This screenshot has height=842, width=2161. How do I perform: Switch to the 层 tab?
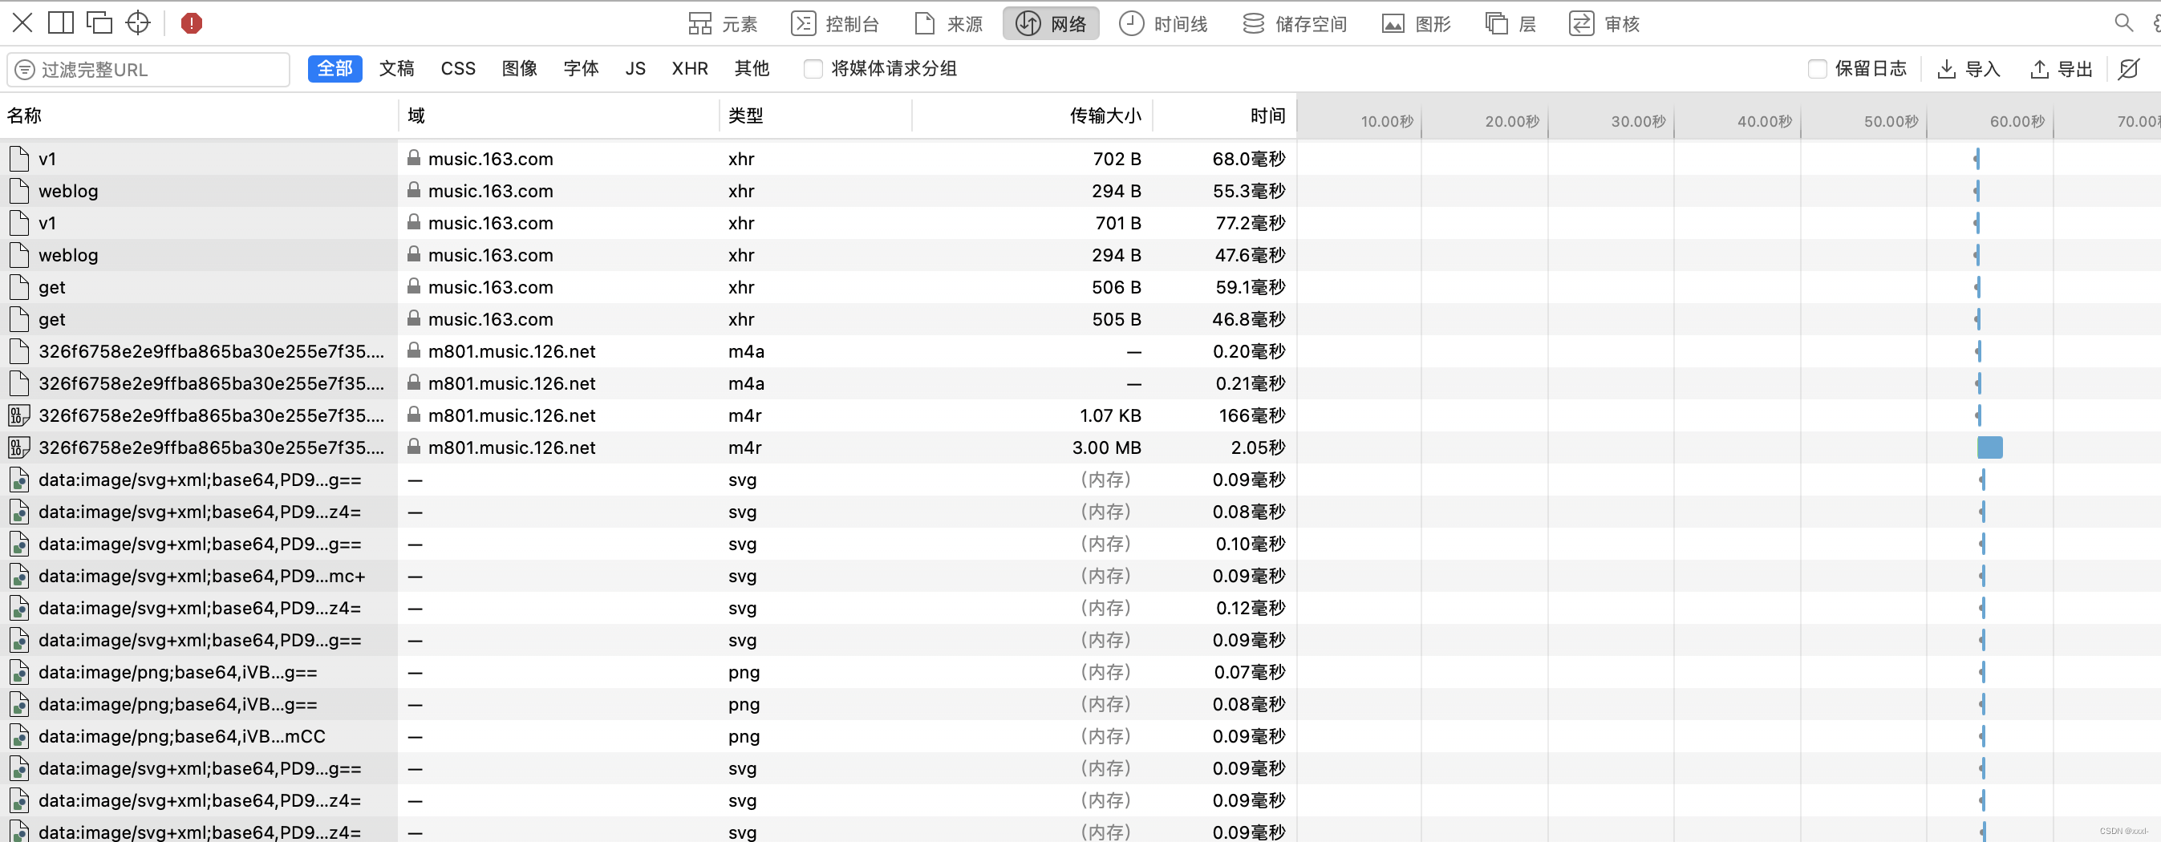tap(1510, 23)
